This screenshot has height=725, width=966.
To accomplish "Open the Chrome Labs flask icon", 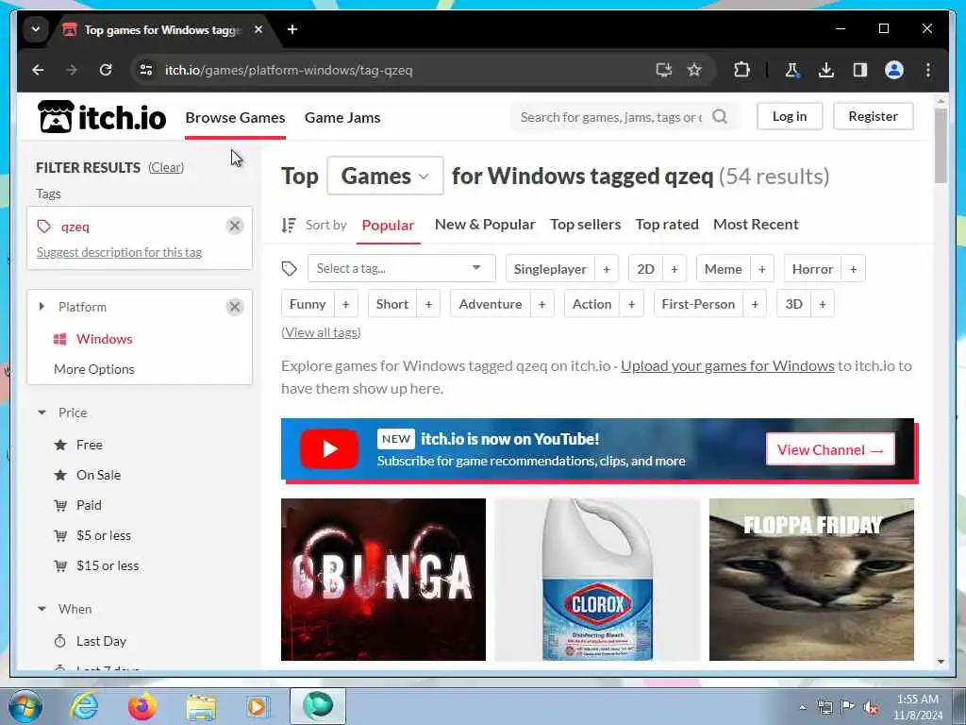I will pos(791,70).
